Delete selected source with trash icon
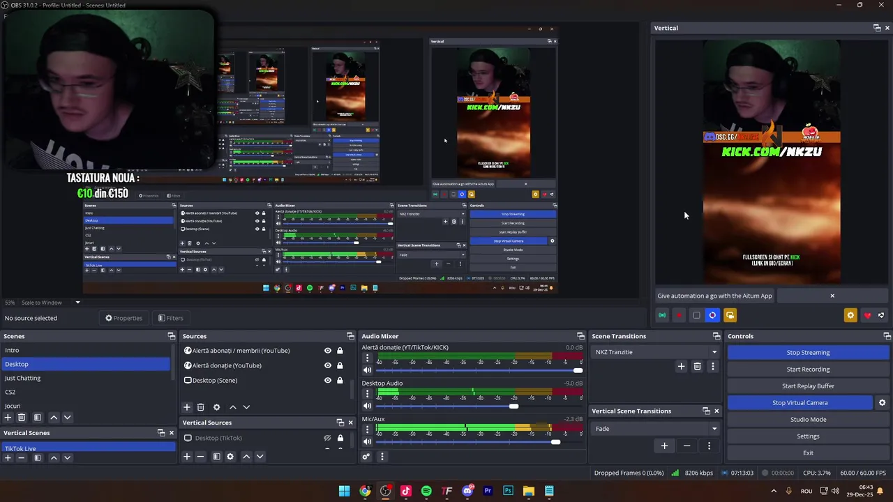 (200, 407)
